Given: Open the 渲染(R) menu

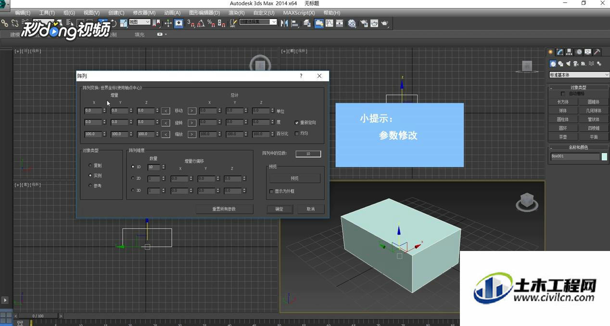Looking at the screenshot, I should [236, 13].
